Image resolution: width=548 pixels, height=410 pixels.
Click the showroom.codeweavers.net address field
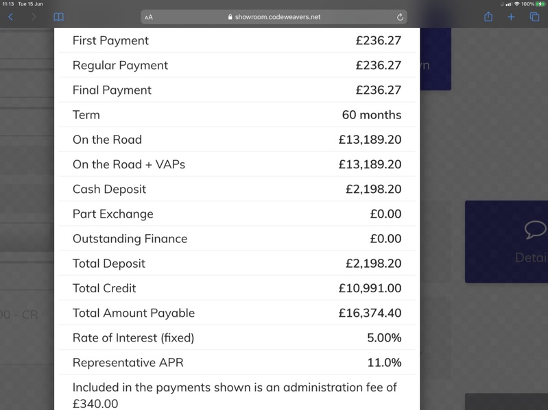[274, 16]
